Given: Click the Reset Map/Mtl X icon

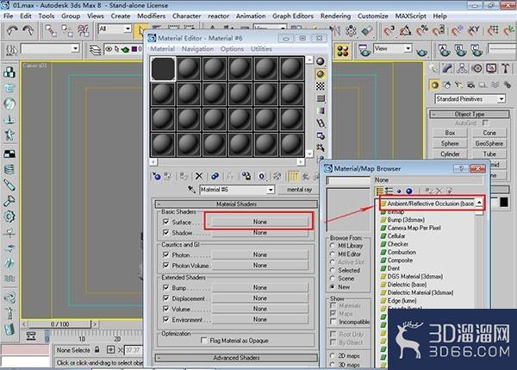Looking at the screenshot, I should [x=199, y=176].
